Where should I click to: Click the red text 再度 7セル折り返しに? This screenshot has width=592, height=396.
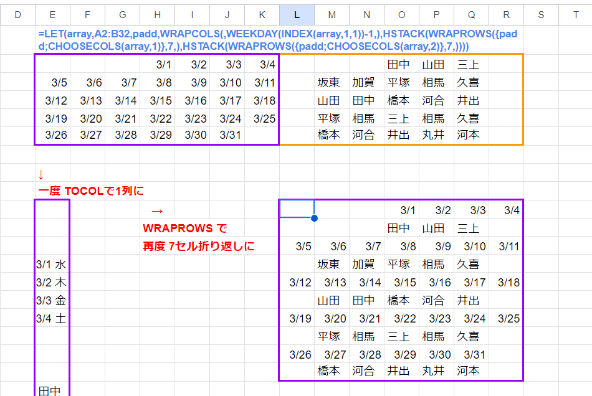199,247
